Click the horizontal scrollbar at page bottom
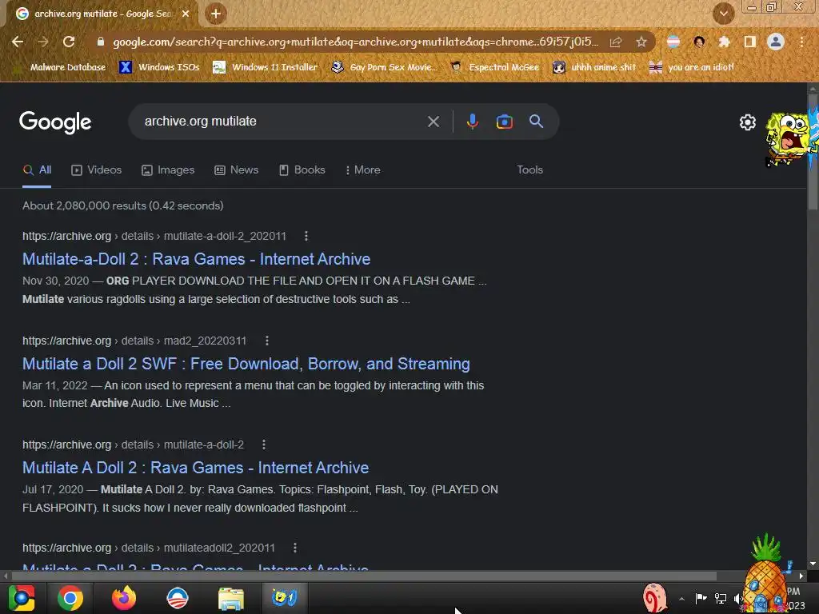Image resolution: width=819 pixels, height=614 pixels. coord(364,576)
